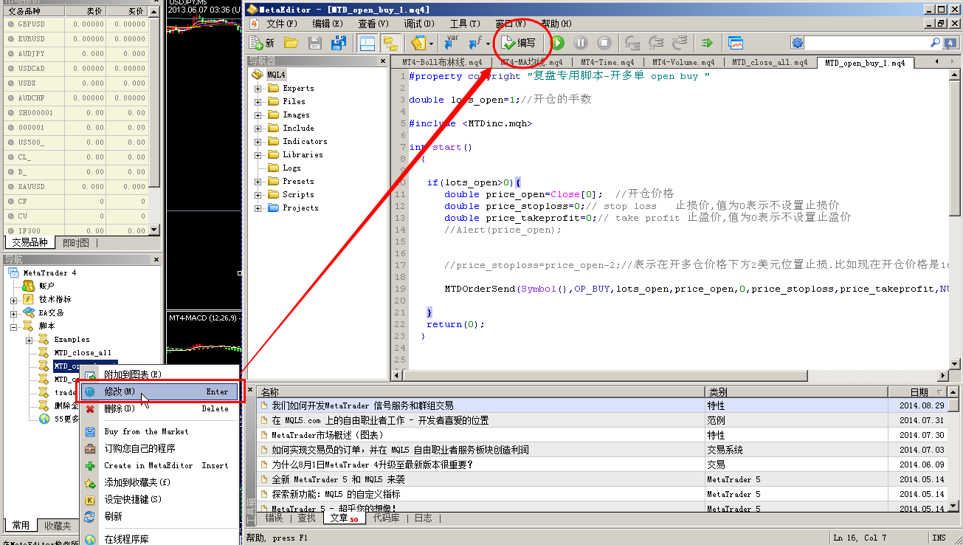Switch to the 代码库 toolbox tab
Viewport: 963px width, 545px height.
tap(387, 518)
